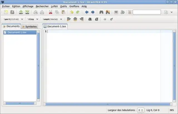Open the Fichier menu

[6, 6]
